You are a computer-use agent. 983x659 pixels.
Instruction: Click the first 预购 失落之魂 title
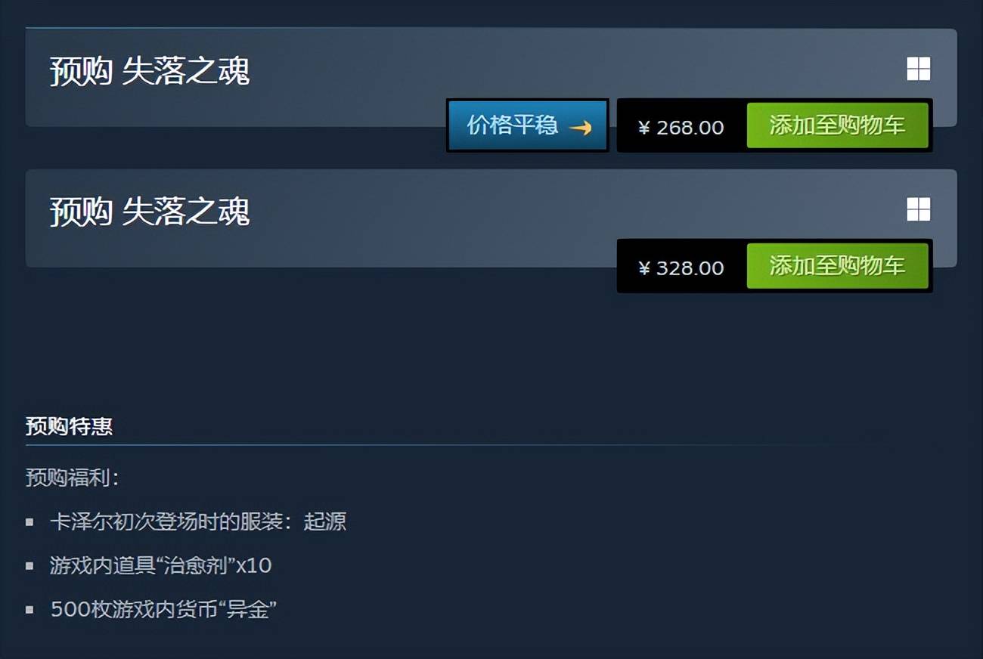click(x=150, y=71)
